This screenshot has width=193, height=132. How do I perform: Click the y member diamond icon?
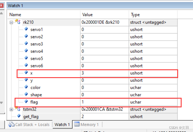[x=26, y=80]
